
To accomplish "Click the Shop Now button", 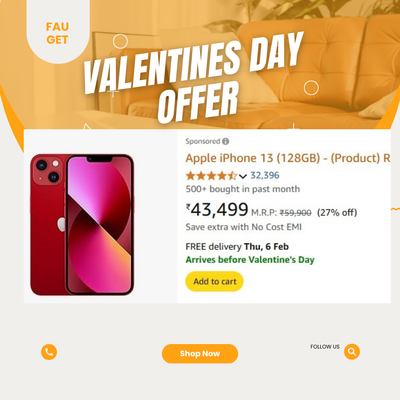I will [200, 354].
